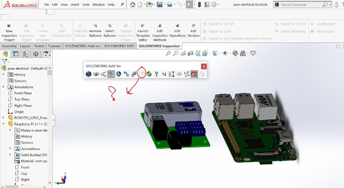Click the PhotoView 360 sphere icon

coord(119,74)
